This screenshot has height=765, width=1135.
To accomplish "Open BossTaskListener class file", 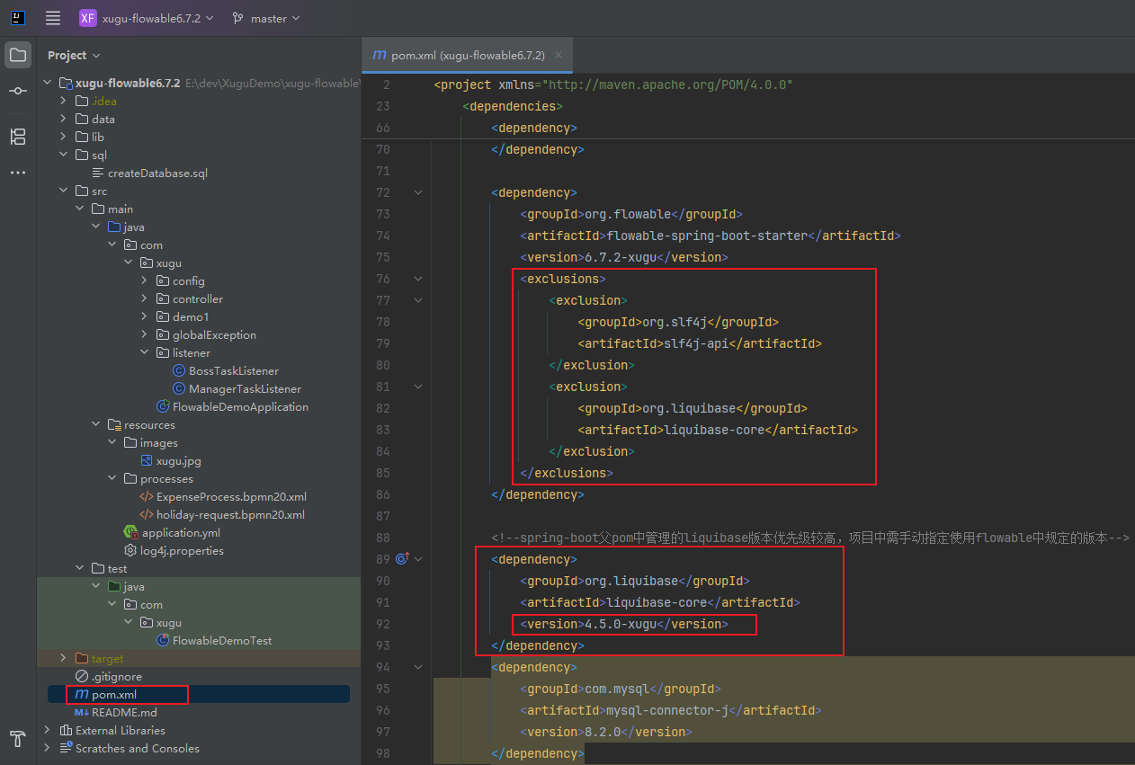I will 233,370.
